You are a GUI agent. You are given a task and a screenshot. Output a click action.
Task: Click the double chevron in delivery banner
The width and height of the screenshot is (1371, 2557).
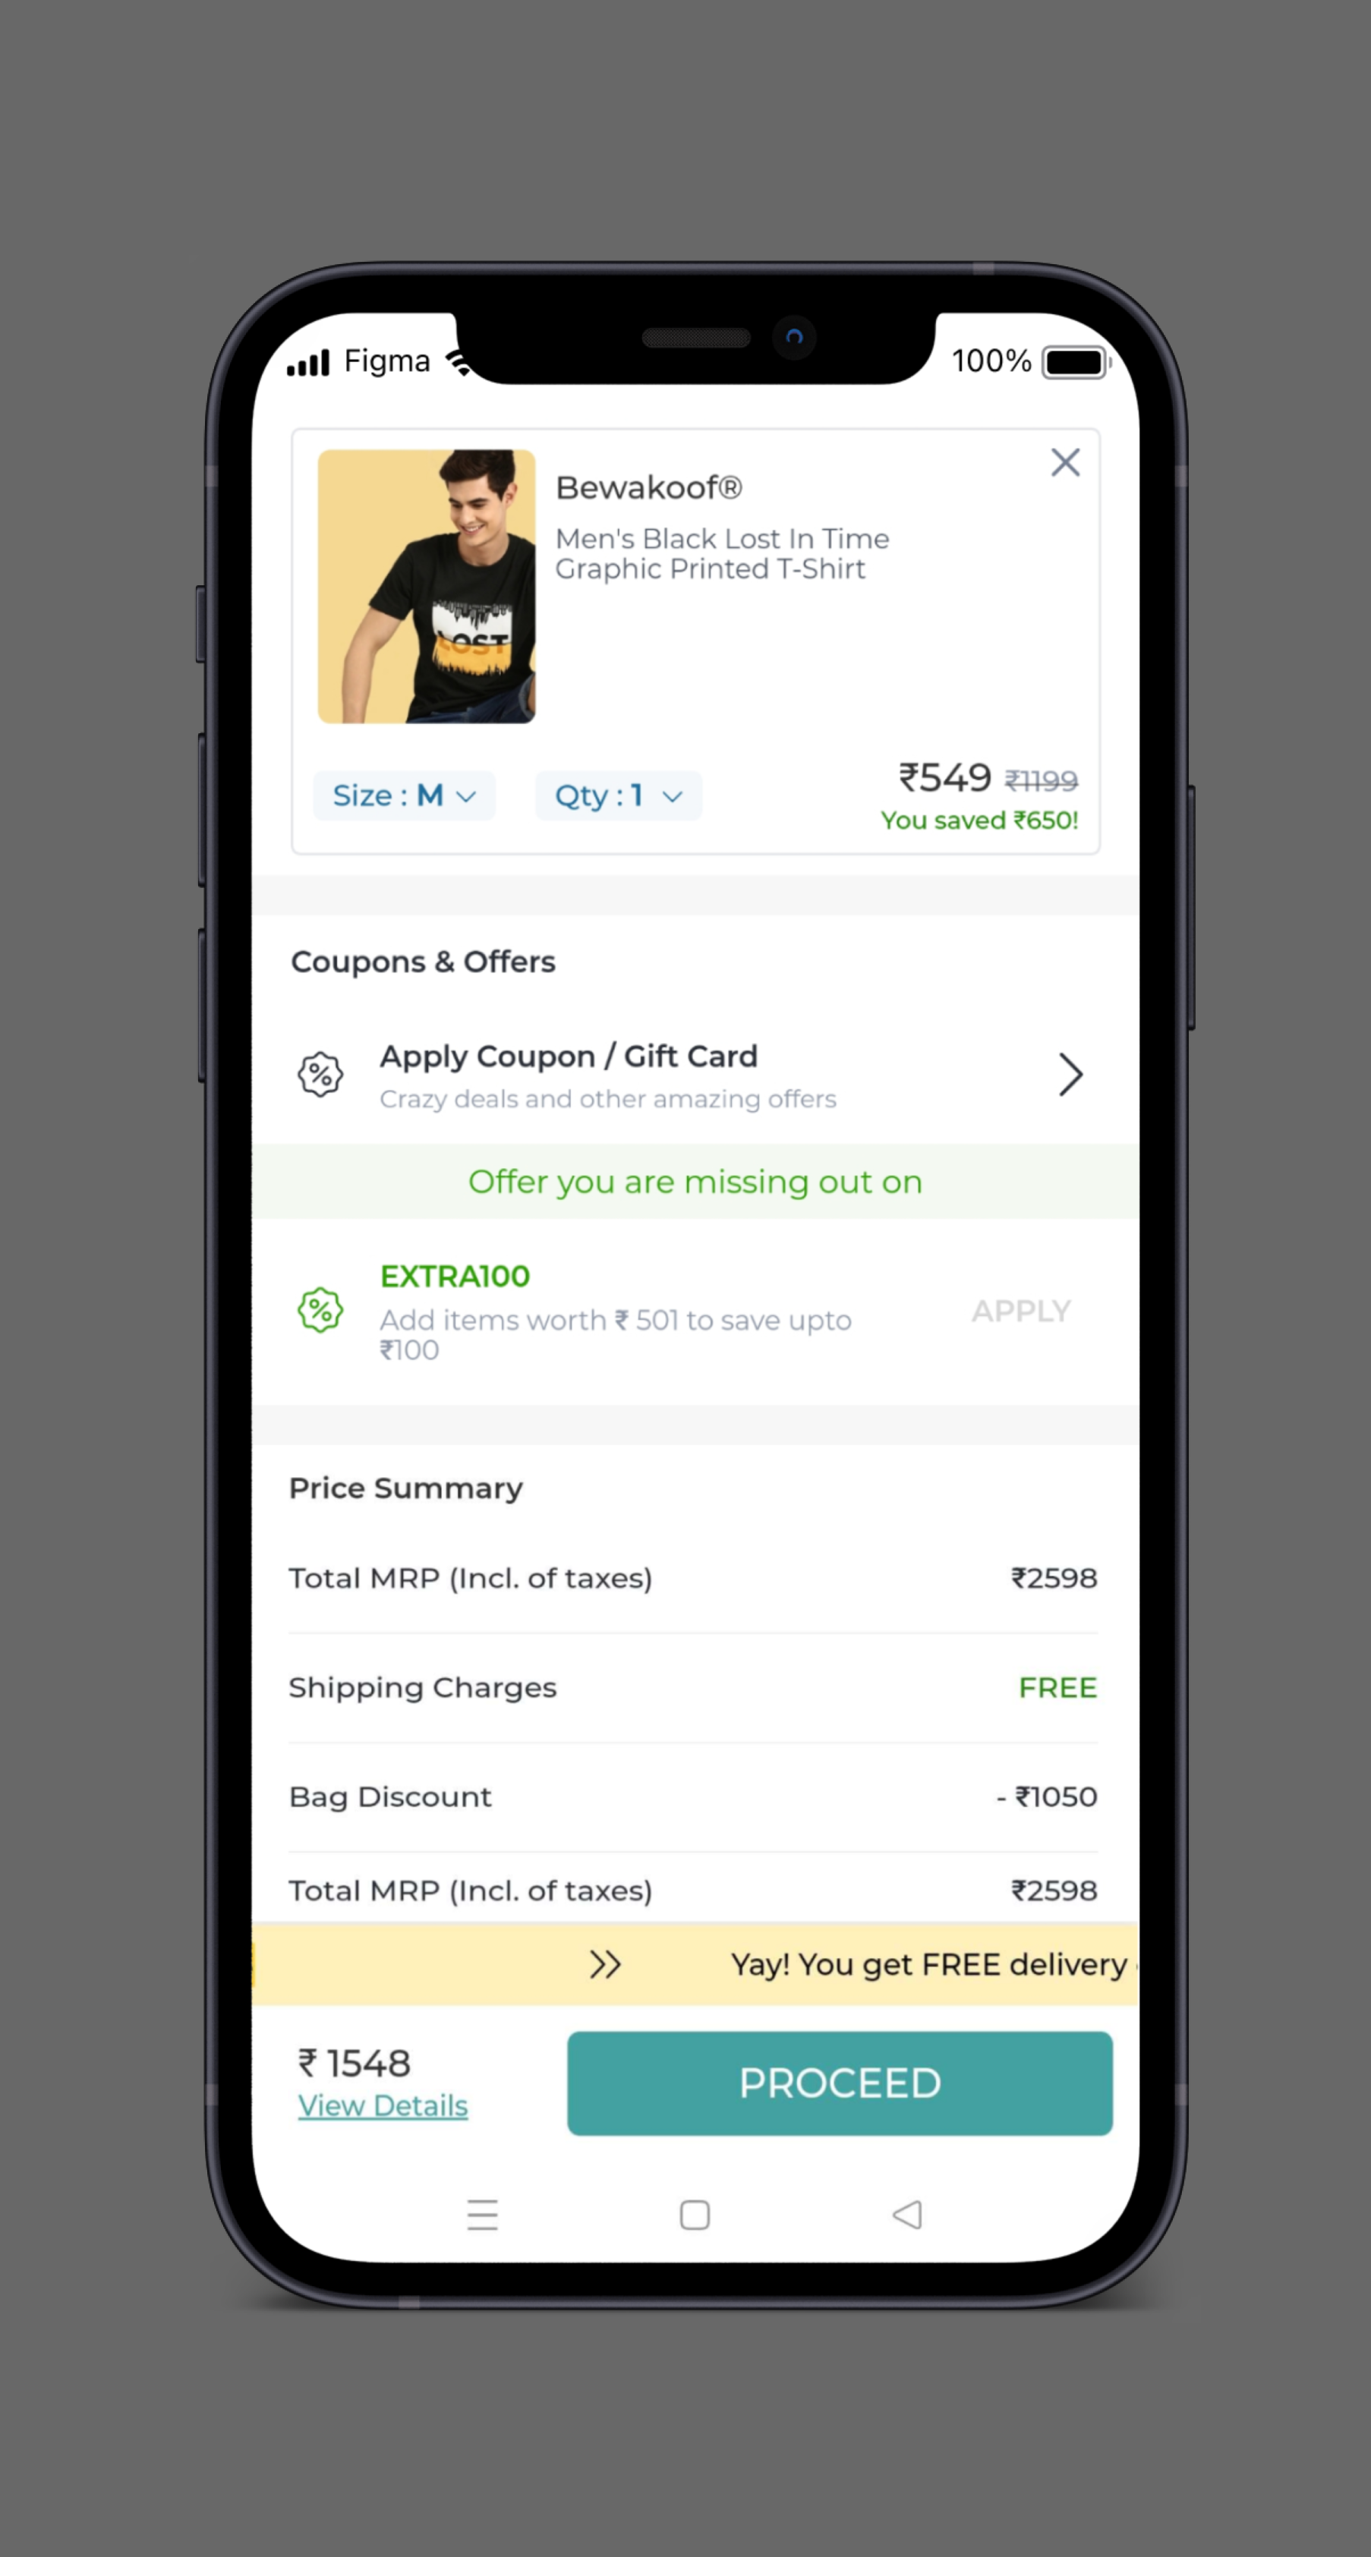[x=604, y=1964]
